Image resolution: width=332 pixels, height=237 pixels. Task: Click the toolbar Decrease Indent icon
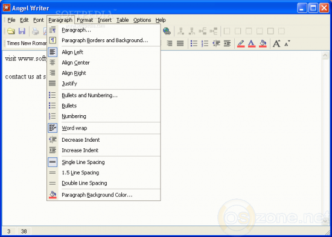coord(216,43)
